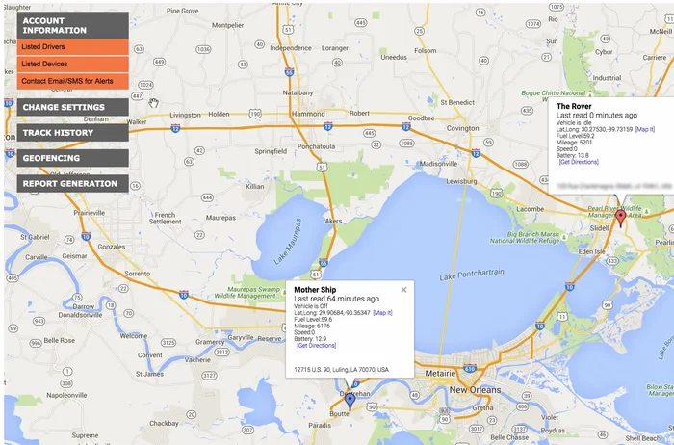Open the Geofencing section
This screenshot has height=445, width=674.
pos(72,158)
